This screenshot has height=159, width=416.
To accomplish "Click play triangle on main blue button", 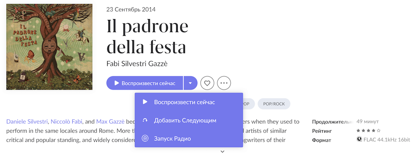I will (117, 83).
